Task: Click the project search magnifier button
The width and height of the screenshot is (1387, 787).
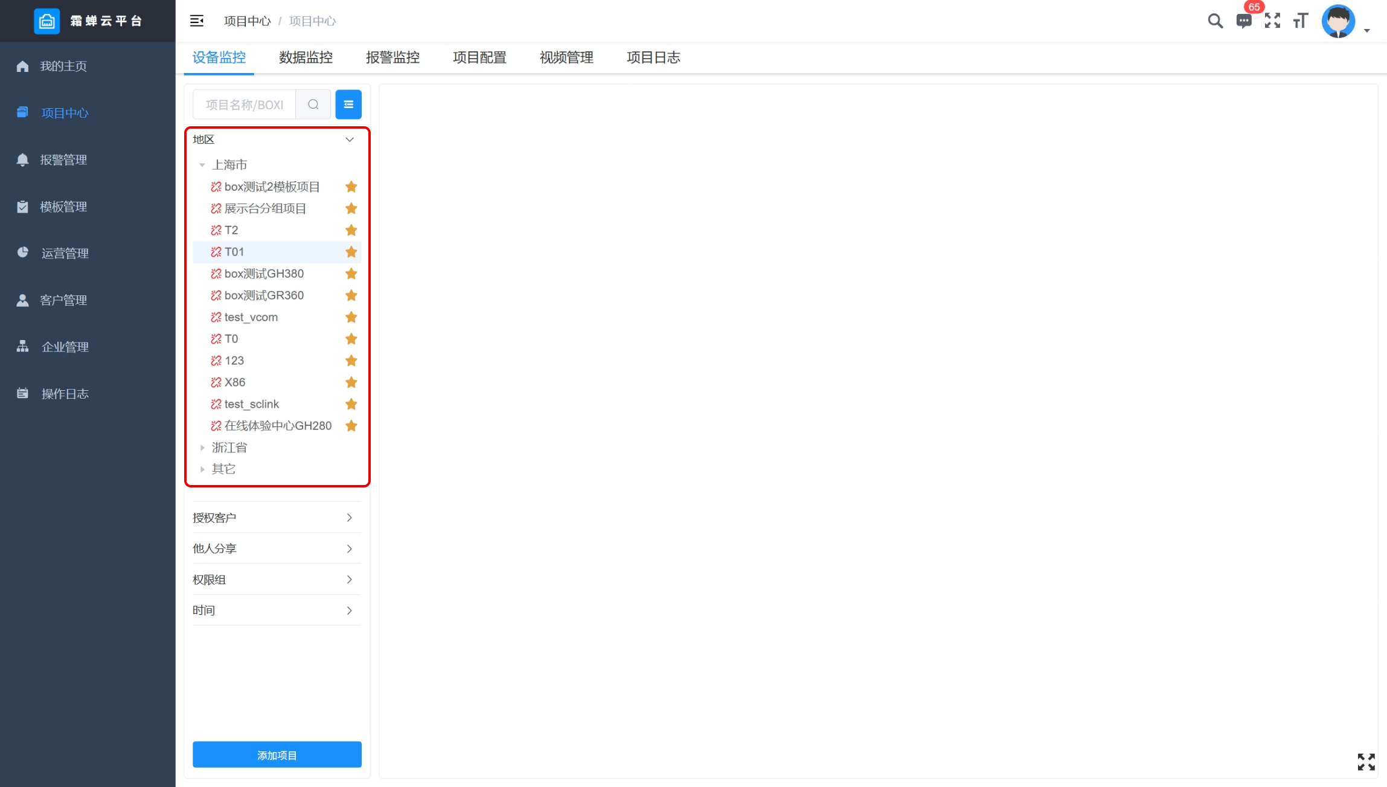Action: [x=313, y=104]
